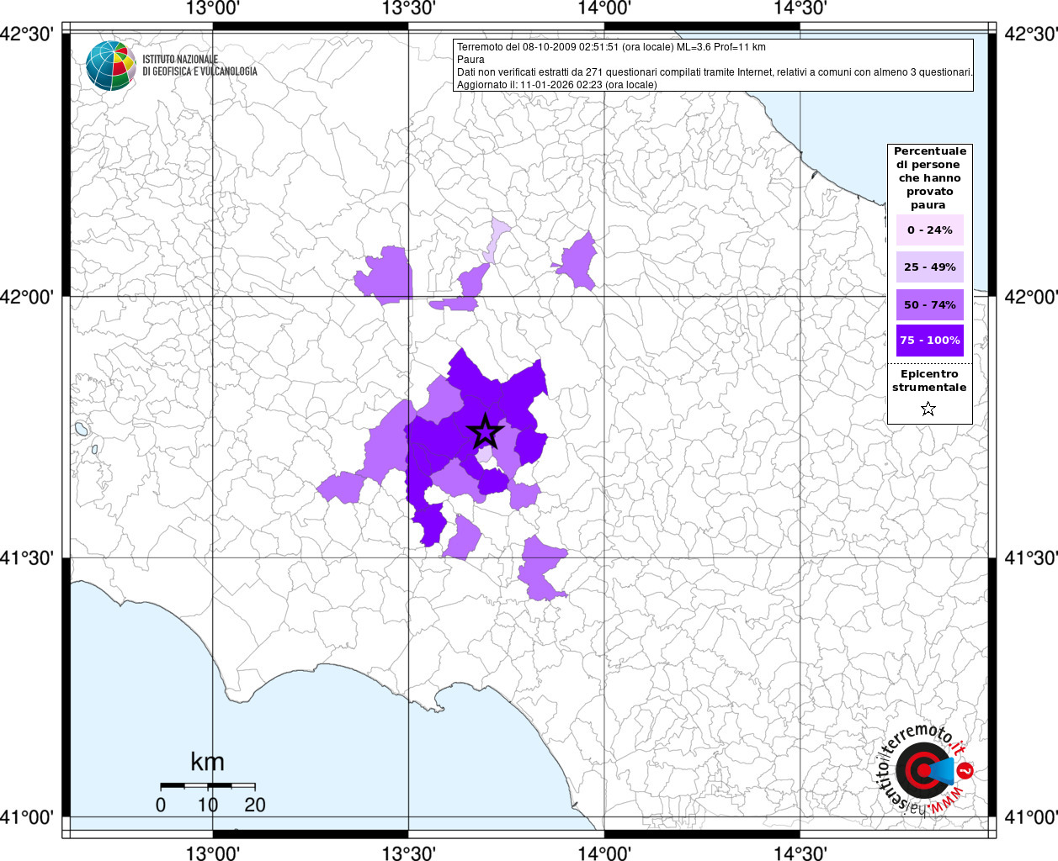1058x861 pixels.
Task: Click the star symbol in the legend
Action: (928, 409)
